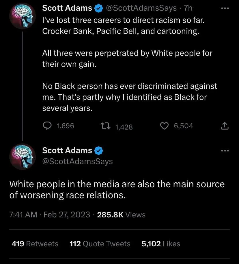Click the 7h timestamp on first tweet
This screenshot has width=239, height=264.
188,8
